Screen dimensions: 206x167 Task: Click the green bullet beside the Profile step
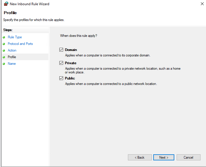(4, 57)
